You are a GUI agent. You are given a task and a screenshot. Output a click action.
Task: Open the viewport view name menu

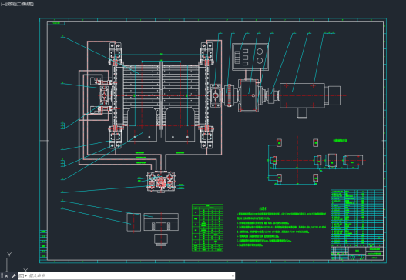[10, 4]
